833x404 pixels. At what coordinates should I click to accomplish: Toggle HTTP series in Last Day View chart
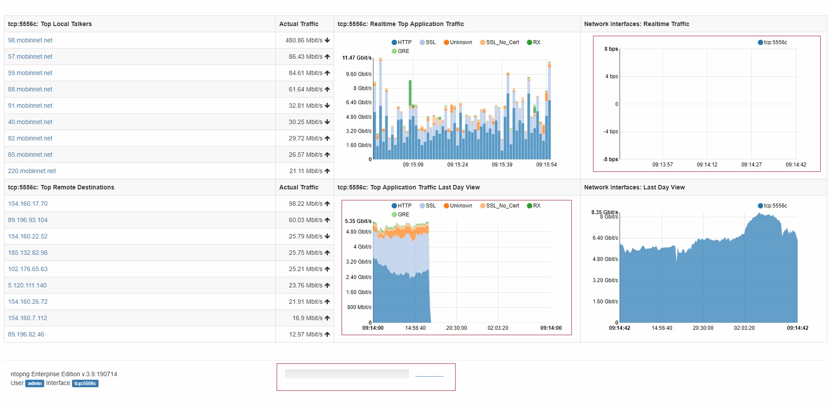(401, 206)
